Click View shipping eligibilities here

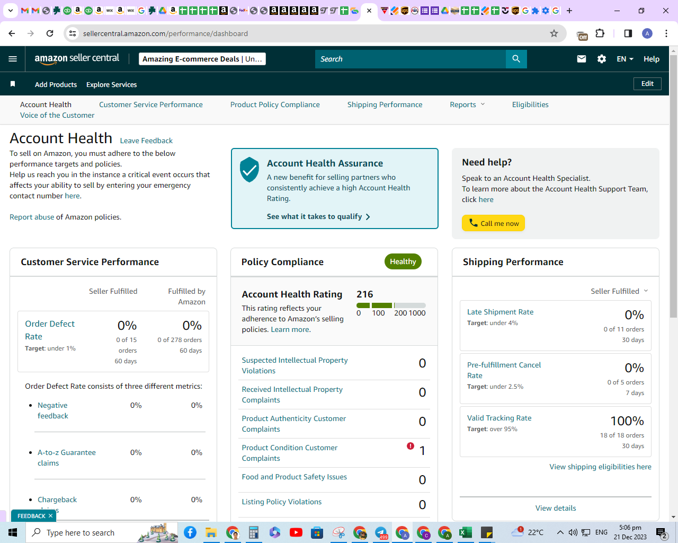[600, 467]
